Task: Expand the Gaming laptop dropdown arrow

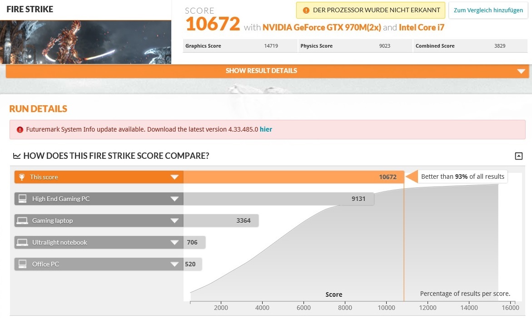Action: click(174, 221)
